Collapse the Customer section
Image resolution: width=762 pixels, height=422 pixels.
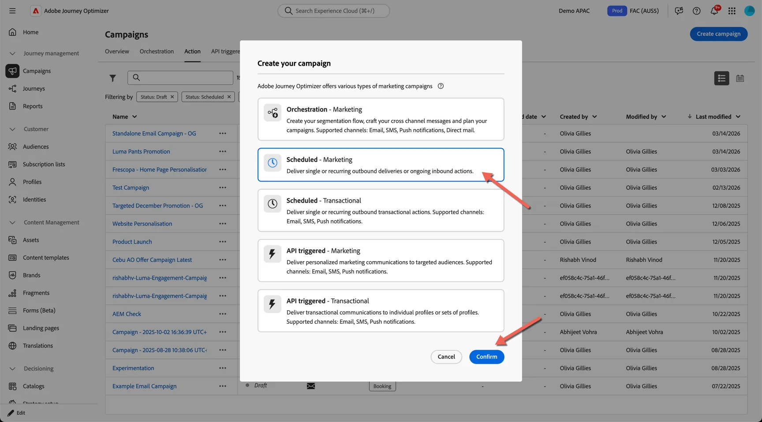(x=12, y=129)
